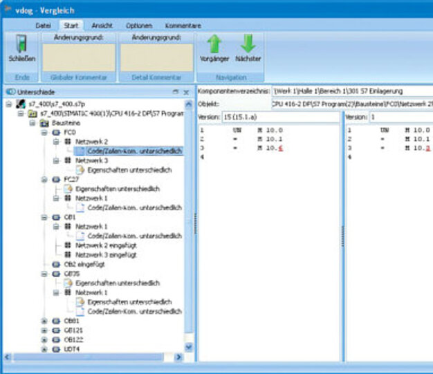433x374 pixels.
Task: Open the Ansicht tab
Action: coord(102,26)
